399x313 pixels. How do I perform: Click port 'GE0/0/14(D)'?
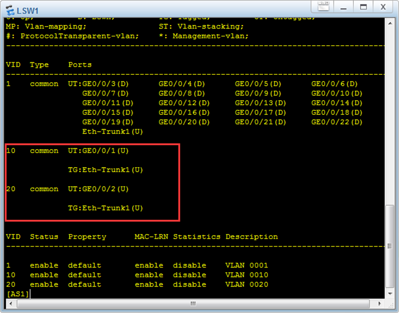tap(337, 103)
